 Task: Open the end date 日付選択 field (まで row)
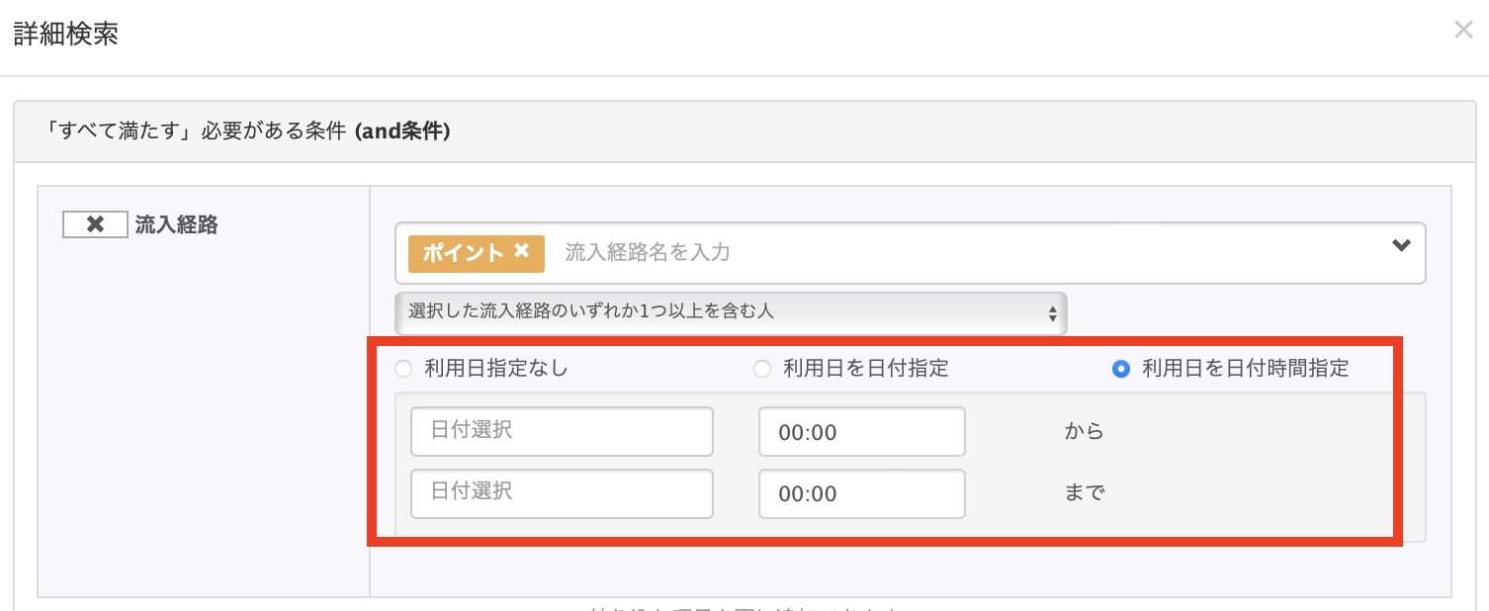(x=562, y=493)
